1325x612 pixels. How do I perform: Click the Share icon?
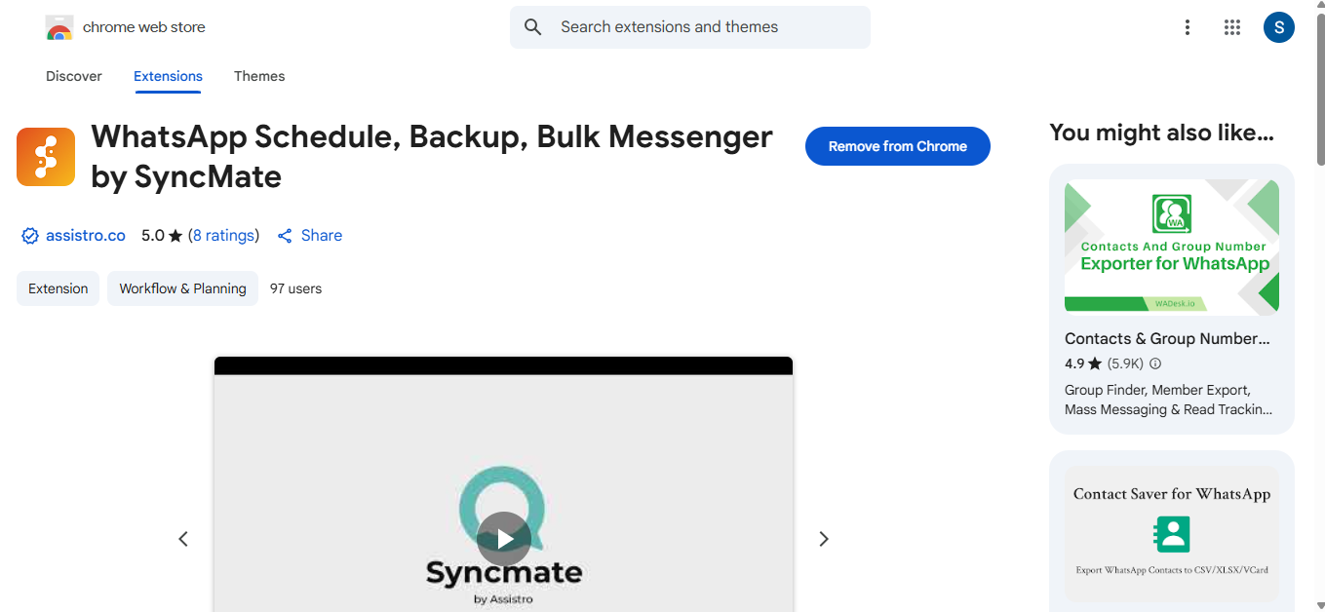click(284, 235)
